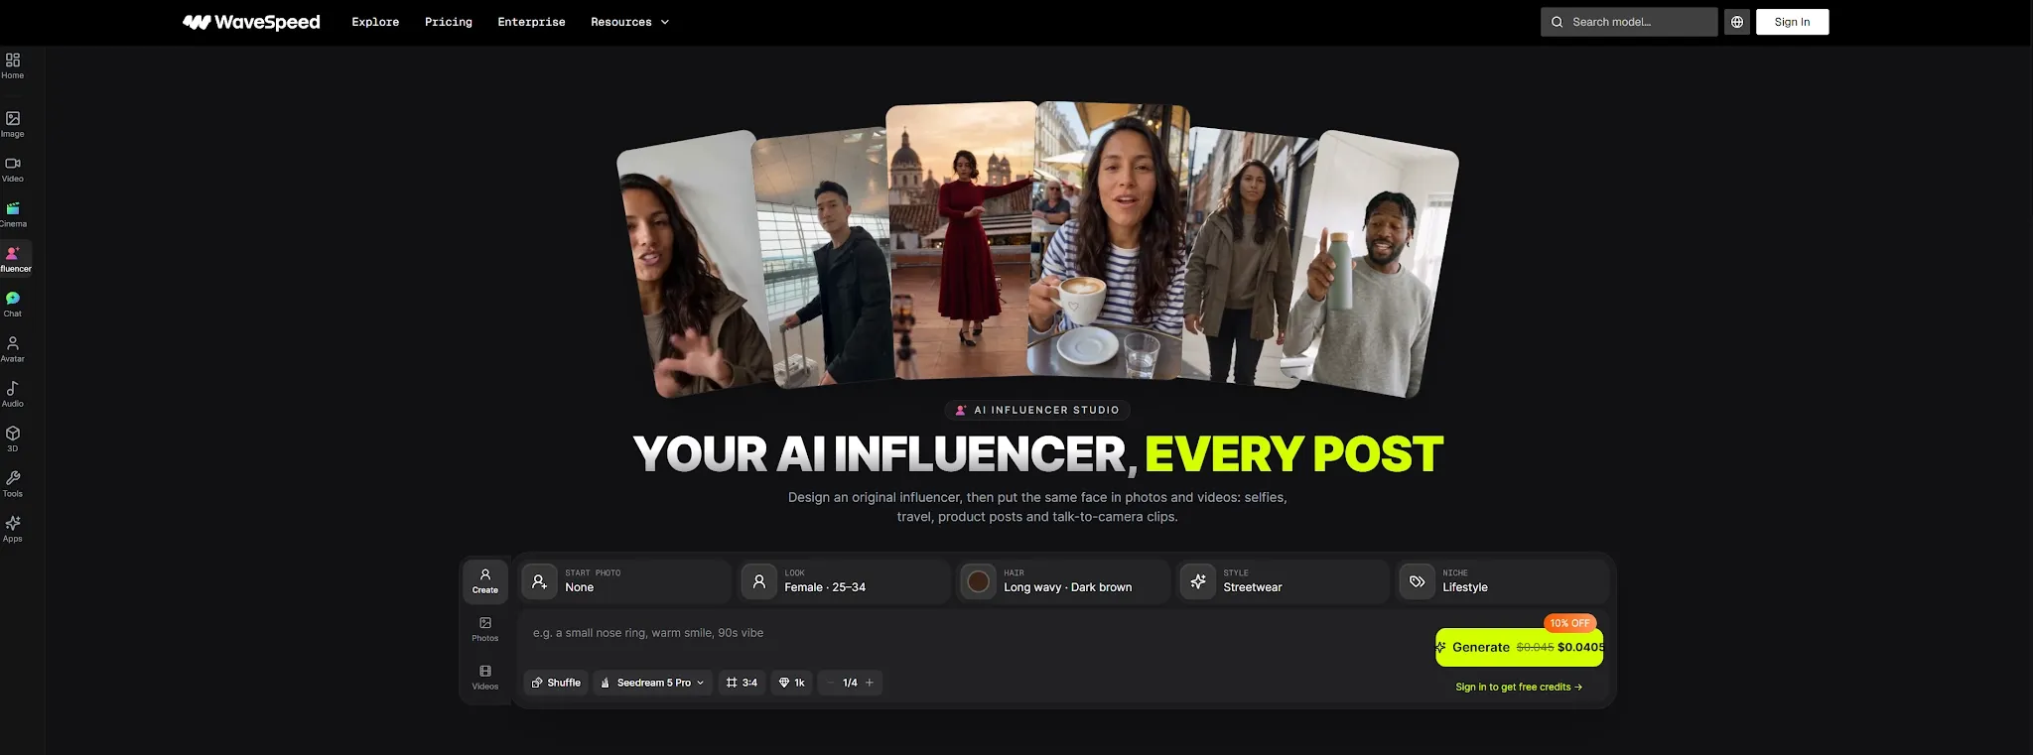This screenshot has height=755, width=2033.
Task: Open the Apps sidebar icon
Action: tap(13, 529)
